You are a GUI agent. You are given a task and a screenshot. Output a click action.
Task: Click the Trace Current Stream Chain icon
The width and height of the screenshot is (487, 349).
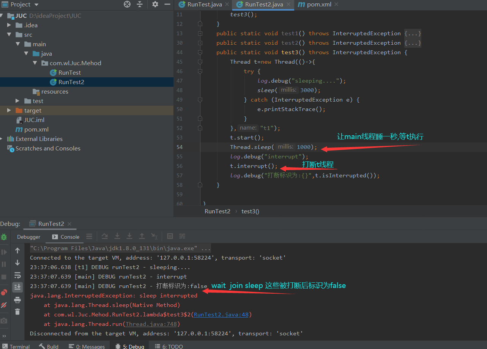click(182, 236)
